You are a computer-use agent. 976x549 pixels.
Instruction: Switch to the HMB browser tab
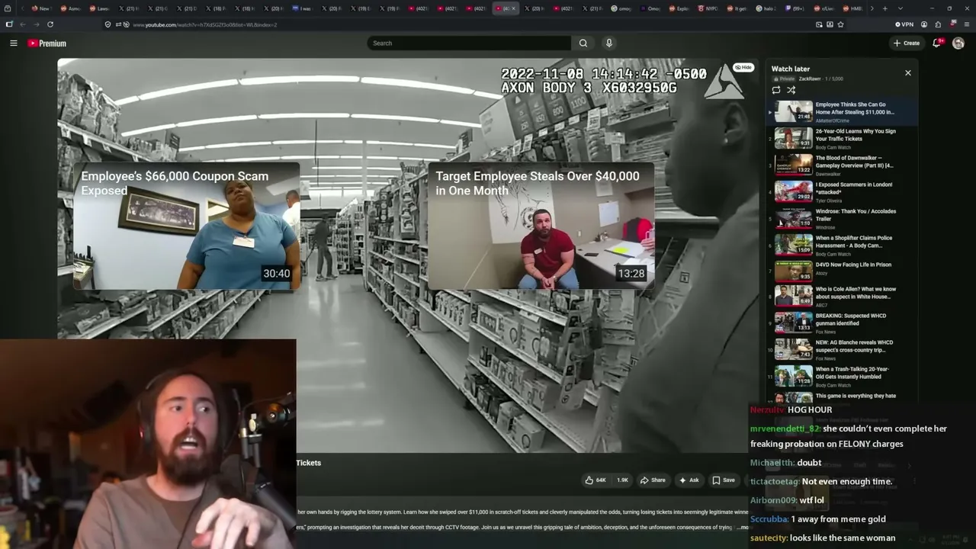tap(852, 8)
